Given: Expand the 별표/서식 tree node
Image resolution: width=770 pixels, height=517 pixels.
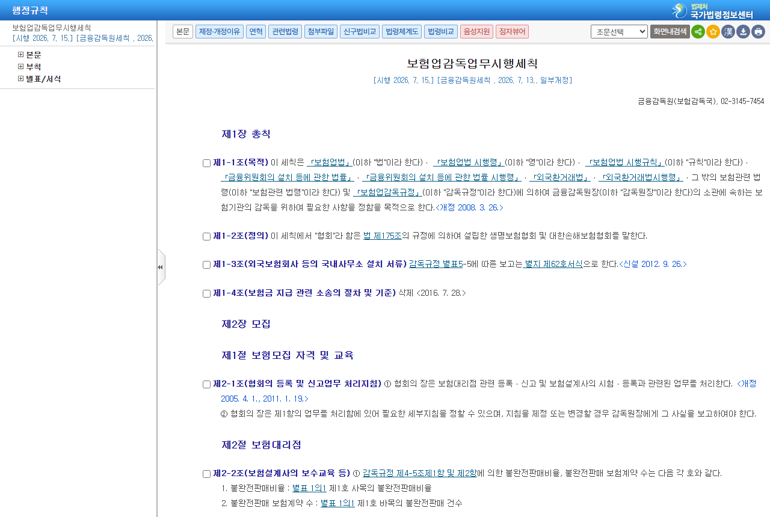Looking at the screenshot, I should tap(21, 79).
